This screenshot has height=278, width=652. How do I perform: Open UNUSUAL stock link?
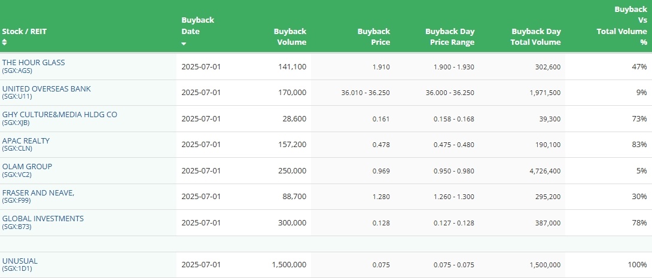pos(20,261)
